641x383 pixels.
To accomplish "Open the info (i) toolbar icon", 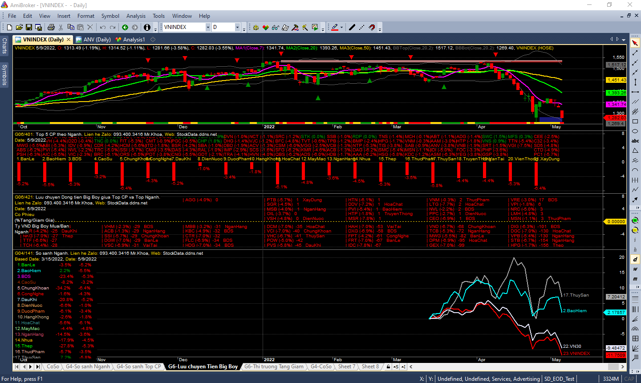I will click(147, 27).
